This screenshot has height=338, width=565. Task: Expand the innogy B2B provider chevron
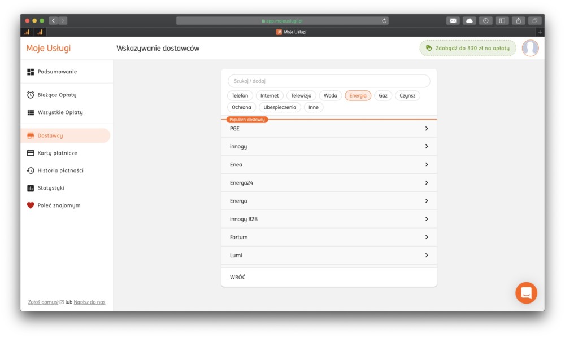(x=427, y=219)
